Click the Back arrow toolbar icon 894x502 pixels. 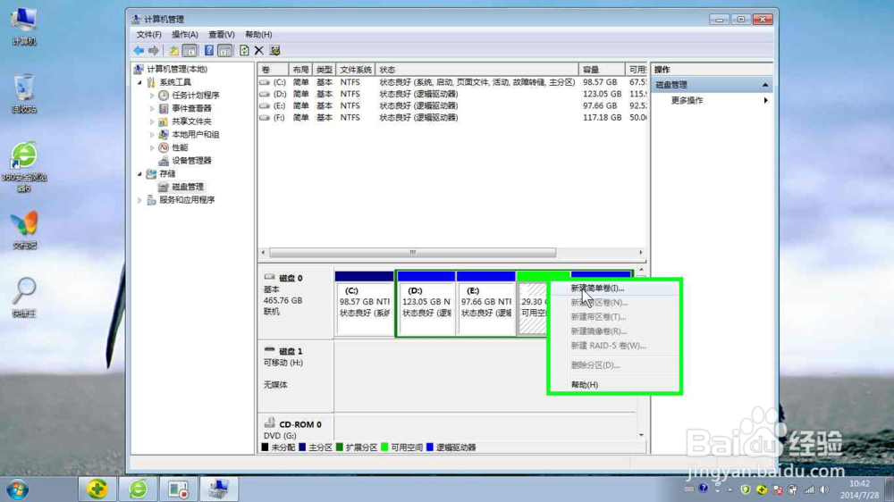click(139, 51)
